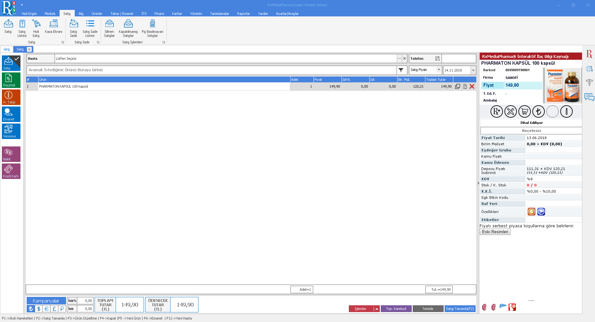
Task: Select the Euro currency button
Action: click(47, 309)
